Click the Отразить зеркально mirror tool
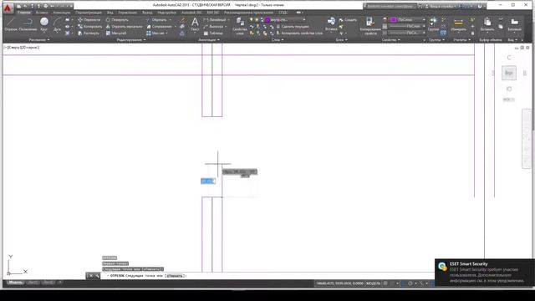Screen dimensions: 535x301 point(124,26)
